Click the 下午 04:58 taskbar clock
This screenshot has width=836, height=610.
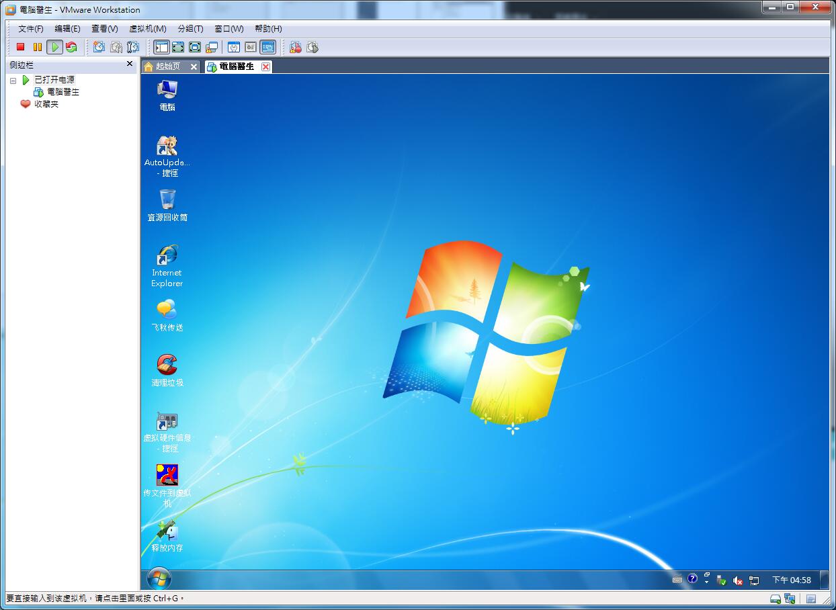coord(792,580)
